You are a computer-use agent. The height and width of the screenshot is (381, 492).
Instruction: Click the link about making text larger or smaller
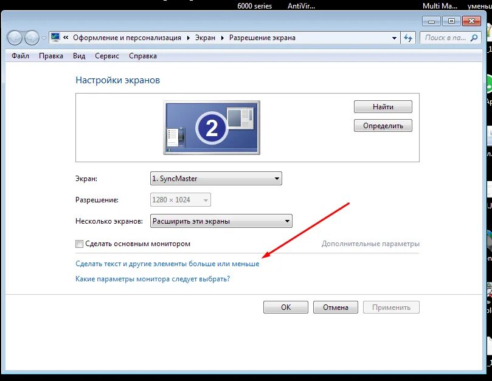pos(167,263)
